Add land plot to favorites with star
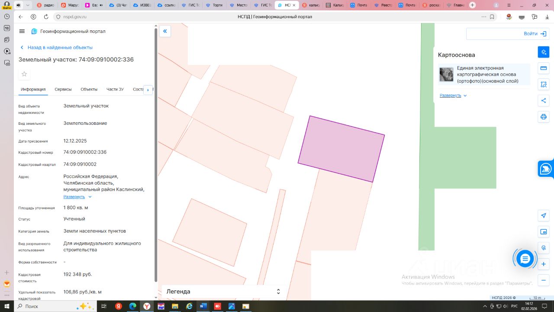This screenshot has width=554, height=312. (24, 74)
